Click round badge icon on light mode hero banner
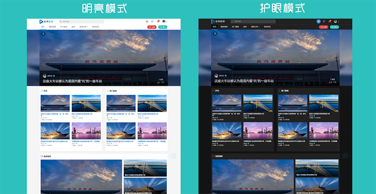Image resolution: width=376 pixels, height=194 pixels. (44, 33)
